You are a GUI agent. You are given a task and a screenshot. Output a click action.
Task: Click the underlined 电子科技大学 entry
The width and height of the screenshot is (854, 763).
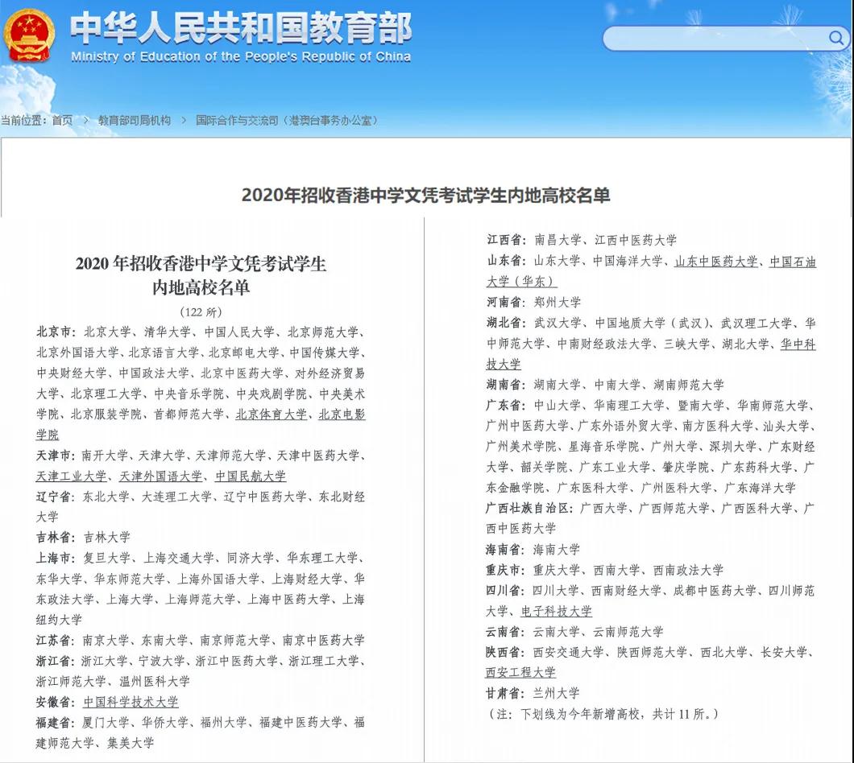click(556, 611)
